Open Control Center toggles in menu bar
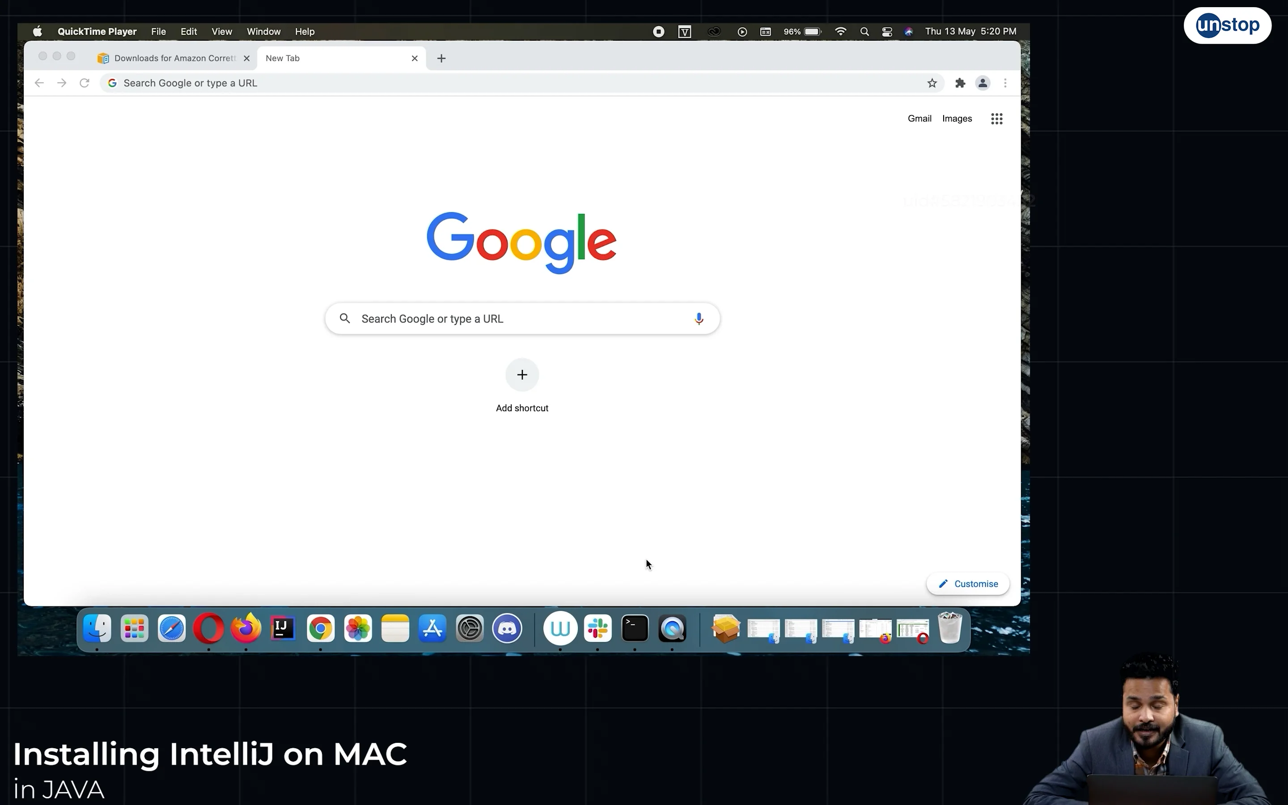 click(887, 31)
